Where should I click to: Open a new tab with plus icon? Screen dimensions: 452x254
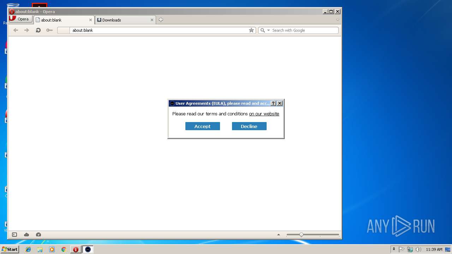point(161,20)
